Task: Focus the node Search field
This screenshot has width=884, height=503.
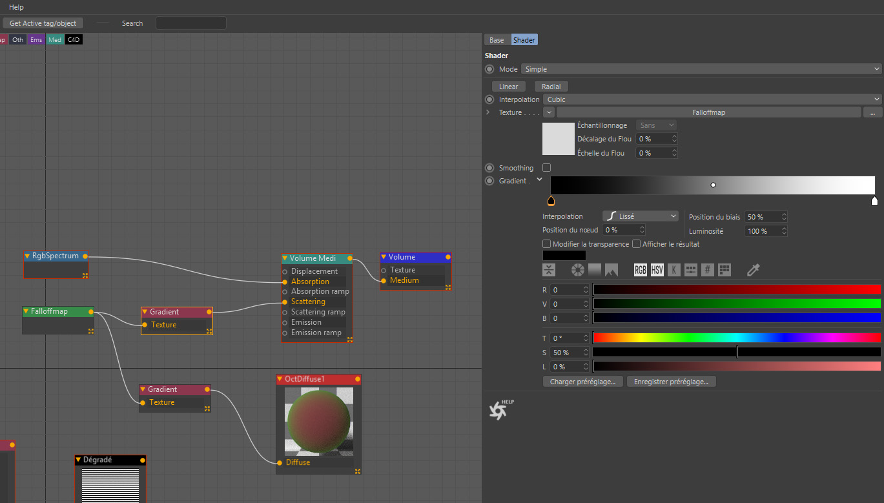Action: (191, 23)
